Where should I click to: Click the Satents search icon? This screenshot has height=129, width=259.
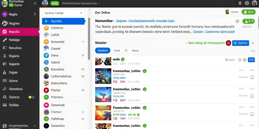[x=5, y=97]
